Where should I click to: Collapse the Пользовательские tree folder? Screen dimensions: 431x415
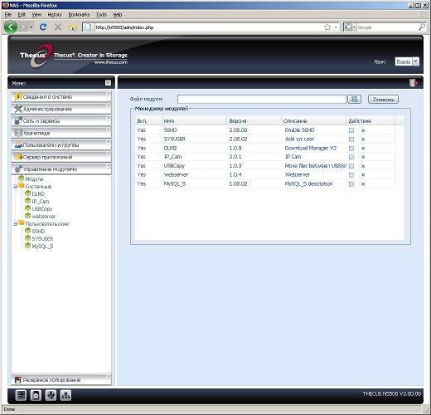(x=16, y=224)
